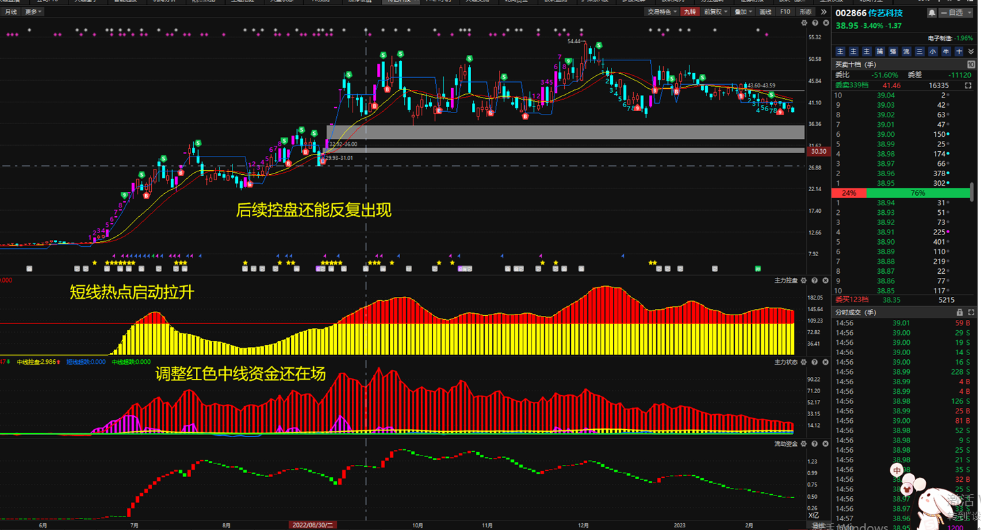The image size is (981, 530).
Task: Click the 形态 pattern button
Action: click(x=805, y=12)
